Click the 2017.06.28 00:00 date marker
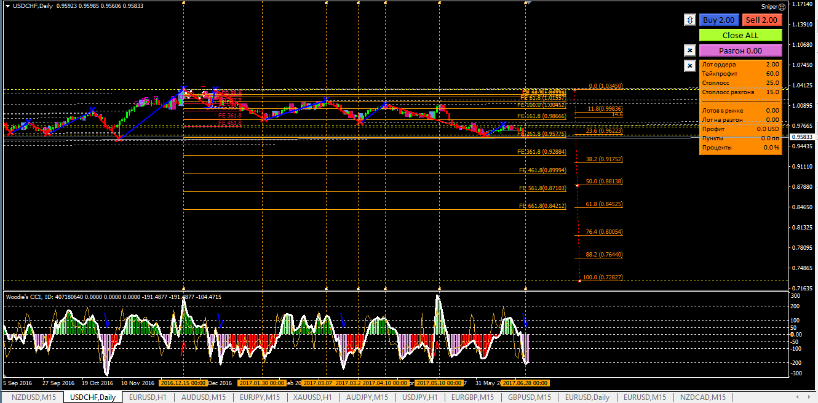The image size is (818, 403). (x=525, y=383)
